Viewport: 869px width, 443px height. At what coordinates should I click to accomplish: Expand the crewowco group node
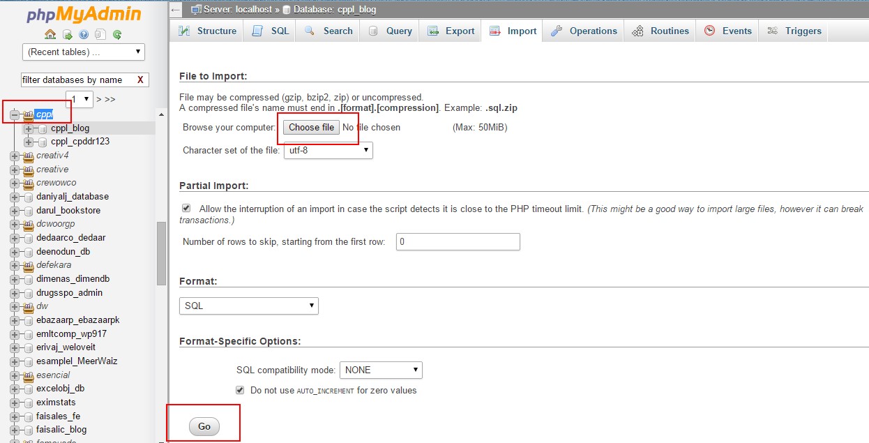pyautogui.click(x=15, y=183)
